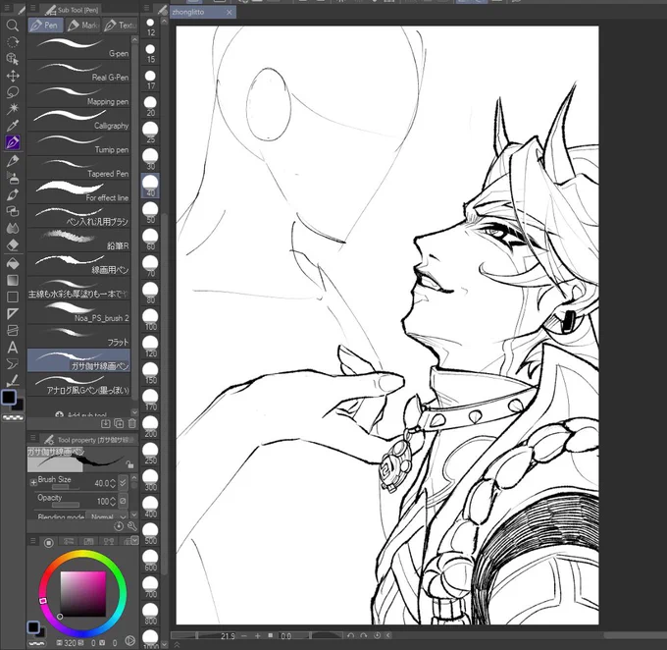Select the Zoom magnifier tool
The image size is (667, 650).
click(x=13, y=26)
